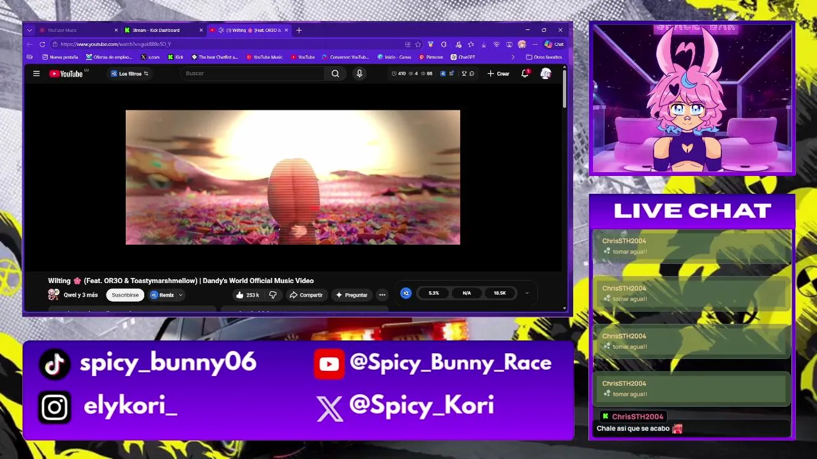817x459 pixels.
Task: Select the Wilting YouTube video tab
Action: tap(249, 30)
